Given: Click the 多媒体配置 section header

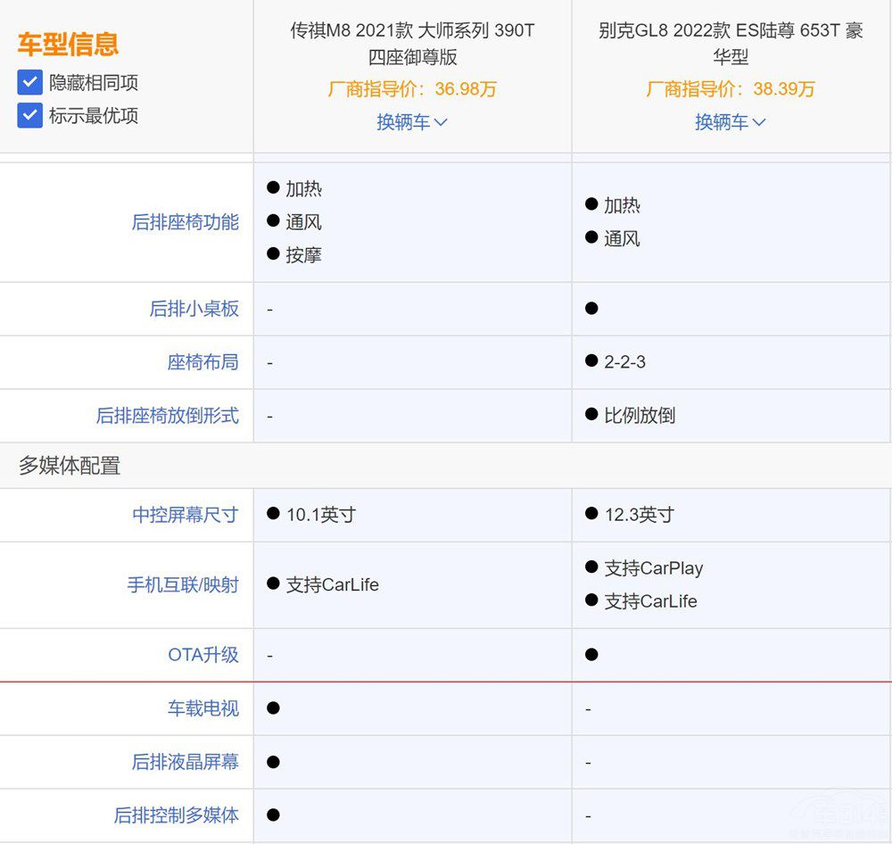Looking at the screenshot, I should point(70,466).
